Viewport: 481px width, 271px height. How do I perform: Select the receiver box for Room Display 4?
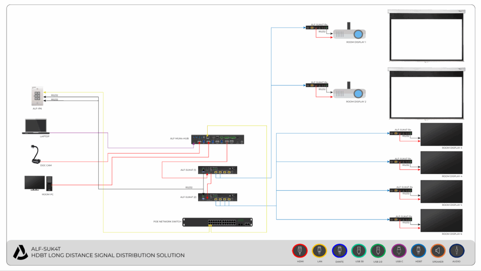coord(401,162)
